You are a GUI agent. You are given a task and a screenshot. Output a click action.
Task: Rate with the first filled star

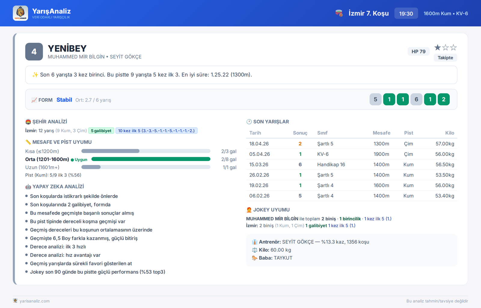[437, 47]
